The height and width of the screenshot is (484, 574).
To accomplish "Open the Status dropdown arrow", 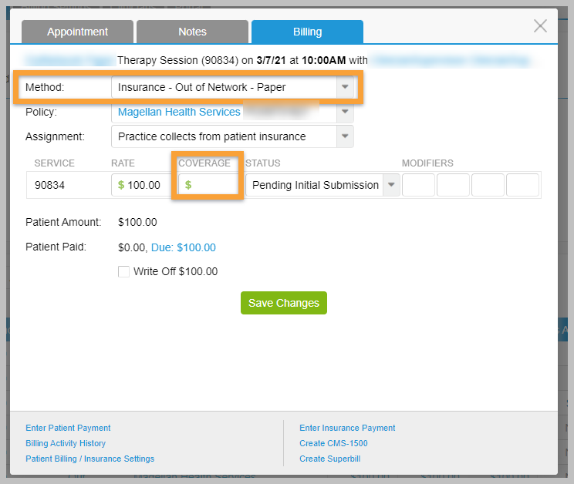I will (x=390, y=185).
